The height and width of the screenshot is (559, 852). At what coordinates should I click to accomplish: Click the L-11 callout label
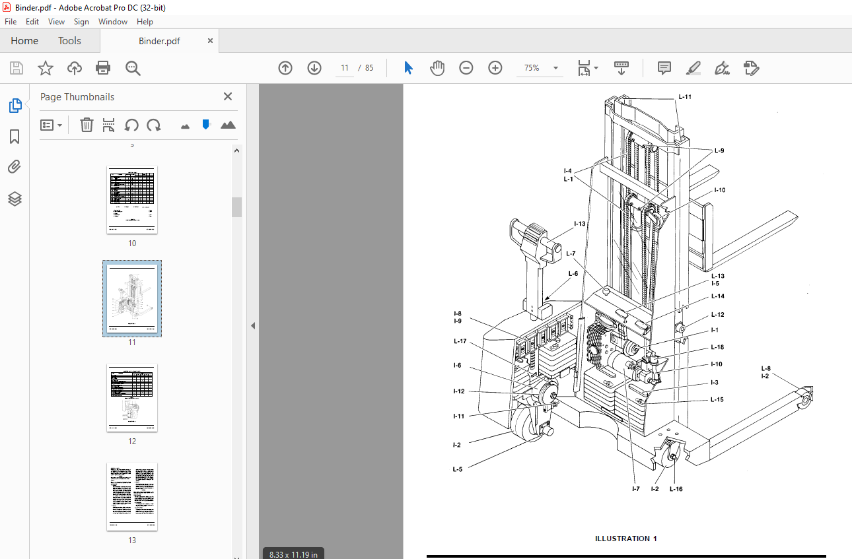[x=685, y=96]
